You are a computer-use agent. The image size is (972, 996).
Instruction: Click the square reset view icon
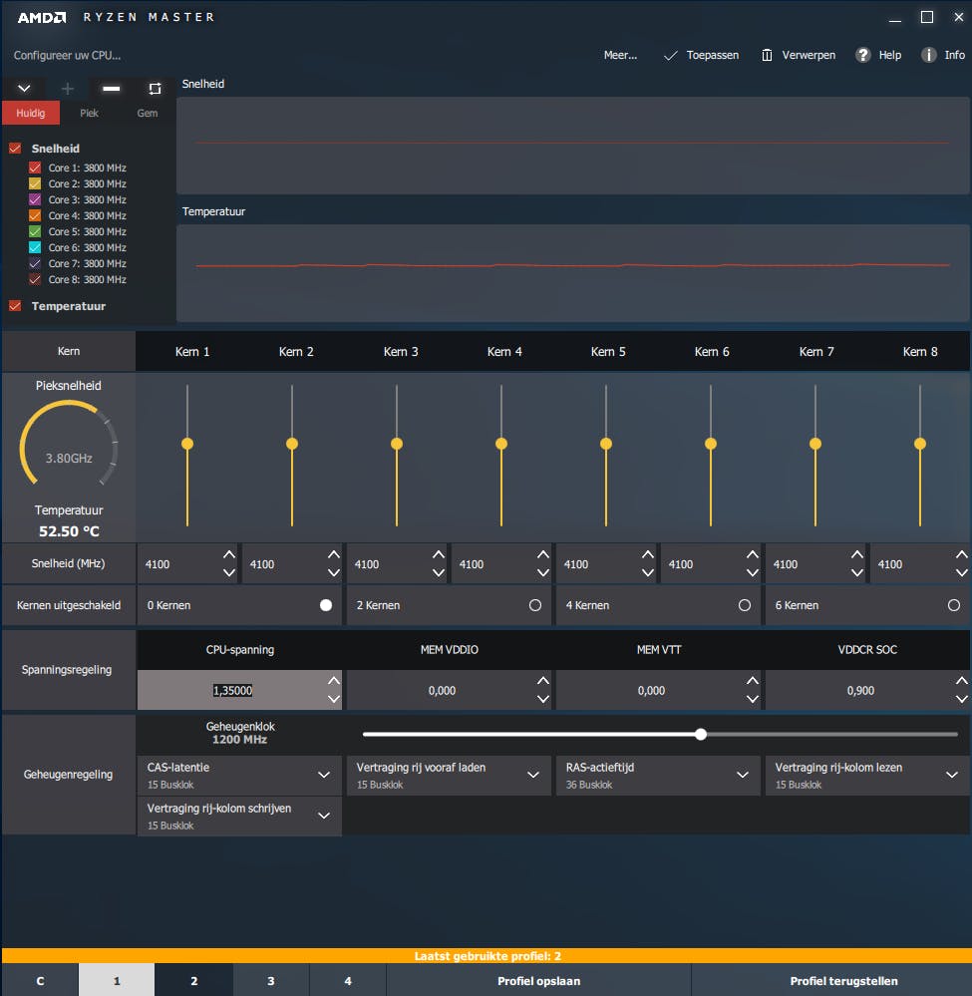click(x=155, y=89)
